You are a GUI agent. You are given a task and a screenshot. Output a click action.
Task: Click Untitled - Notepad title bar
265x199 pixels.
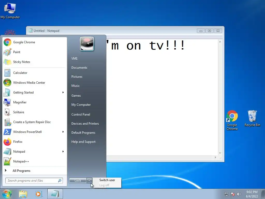tap(112, 31)
